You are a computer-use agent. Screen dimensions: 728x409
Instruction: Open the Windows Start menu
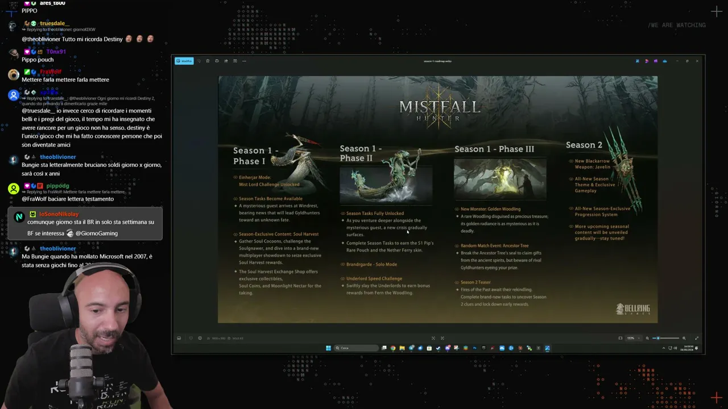328,348
